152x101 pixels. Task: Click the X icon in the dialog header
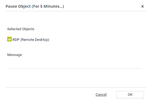point(142,7)
